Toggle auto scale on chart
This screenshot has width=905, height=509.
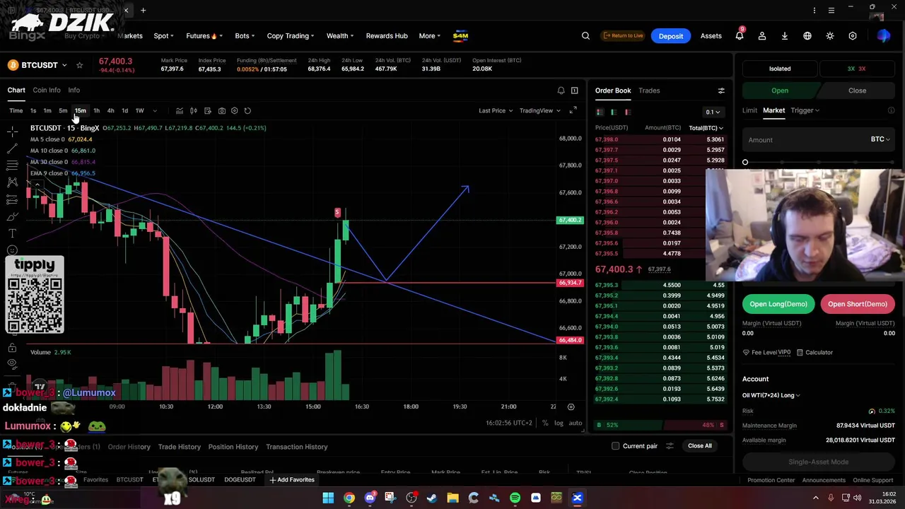click(576, 423)
